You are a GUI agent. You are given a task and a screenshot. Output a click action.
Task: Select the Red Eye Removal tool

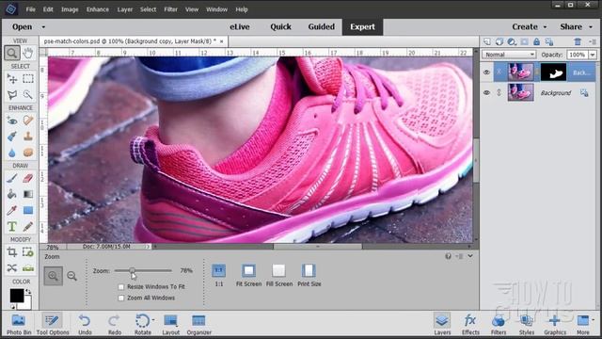pyautogui.click(x=12, y=121)
